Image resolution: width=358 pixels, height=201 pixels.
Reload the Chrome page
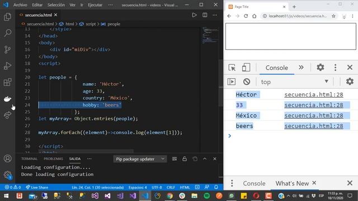[x=246, y=16]
